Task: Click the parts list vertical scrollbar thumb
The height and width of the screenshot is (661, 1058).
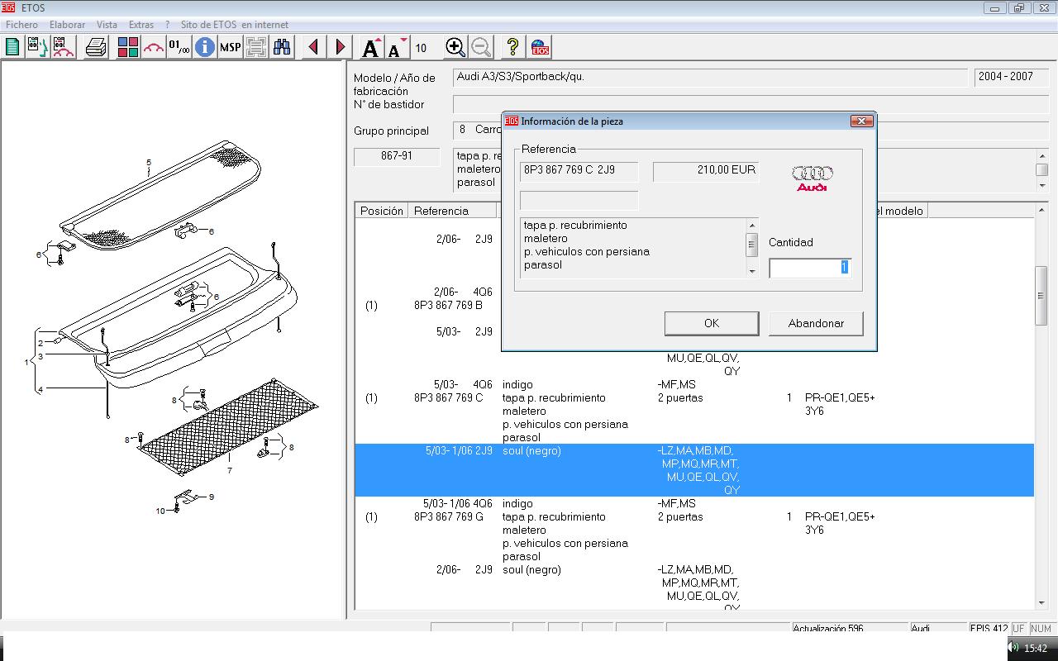Action: point(1041,296)
